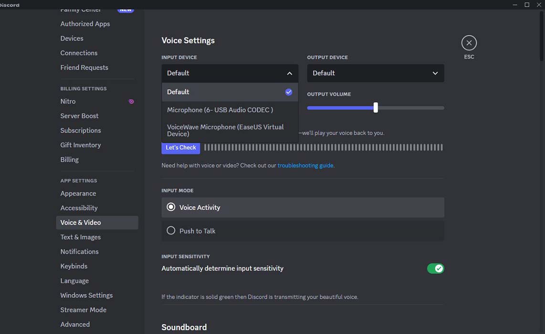Go to Streamer Mode settings
The image size is (545, 334).
coord(83,310)
